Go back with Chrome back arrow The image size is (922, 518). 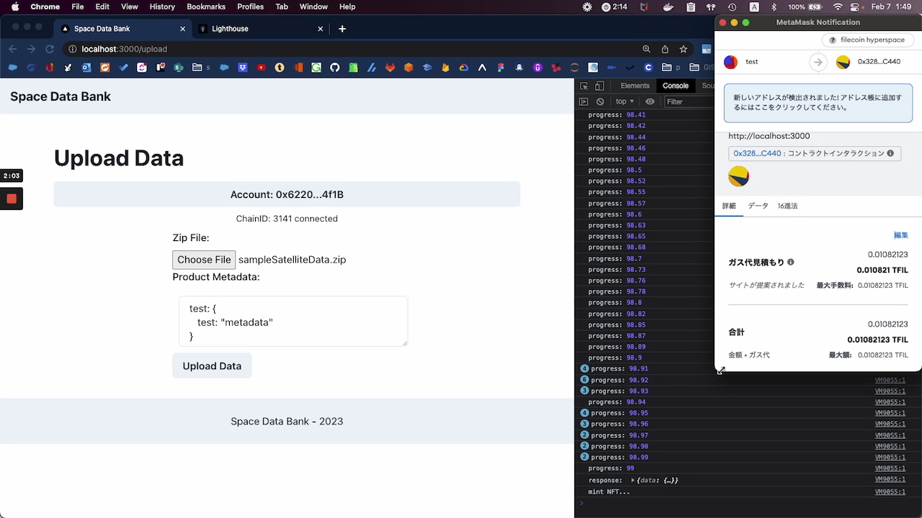(12, 49)
